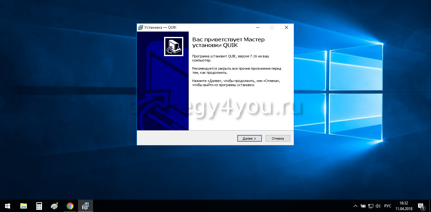
Task: Close the QUIK installer window
Action: pyautogui.click(x=286, y=27)
